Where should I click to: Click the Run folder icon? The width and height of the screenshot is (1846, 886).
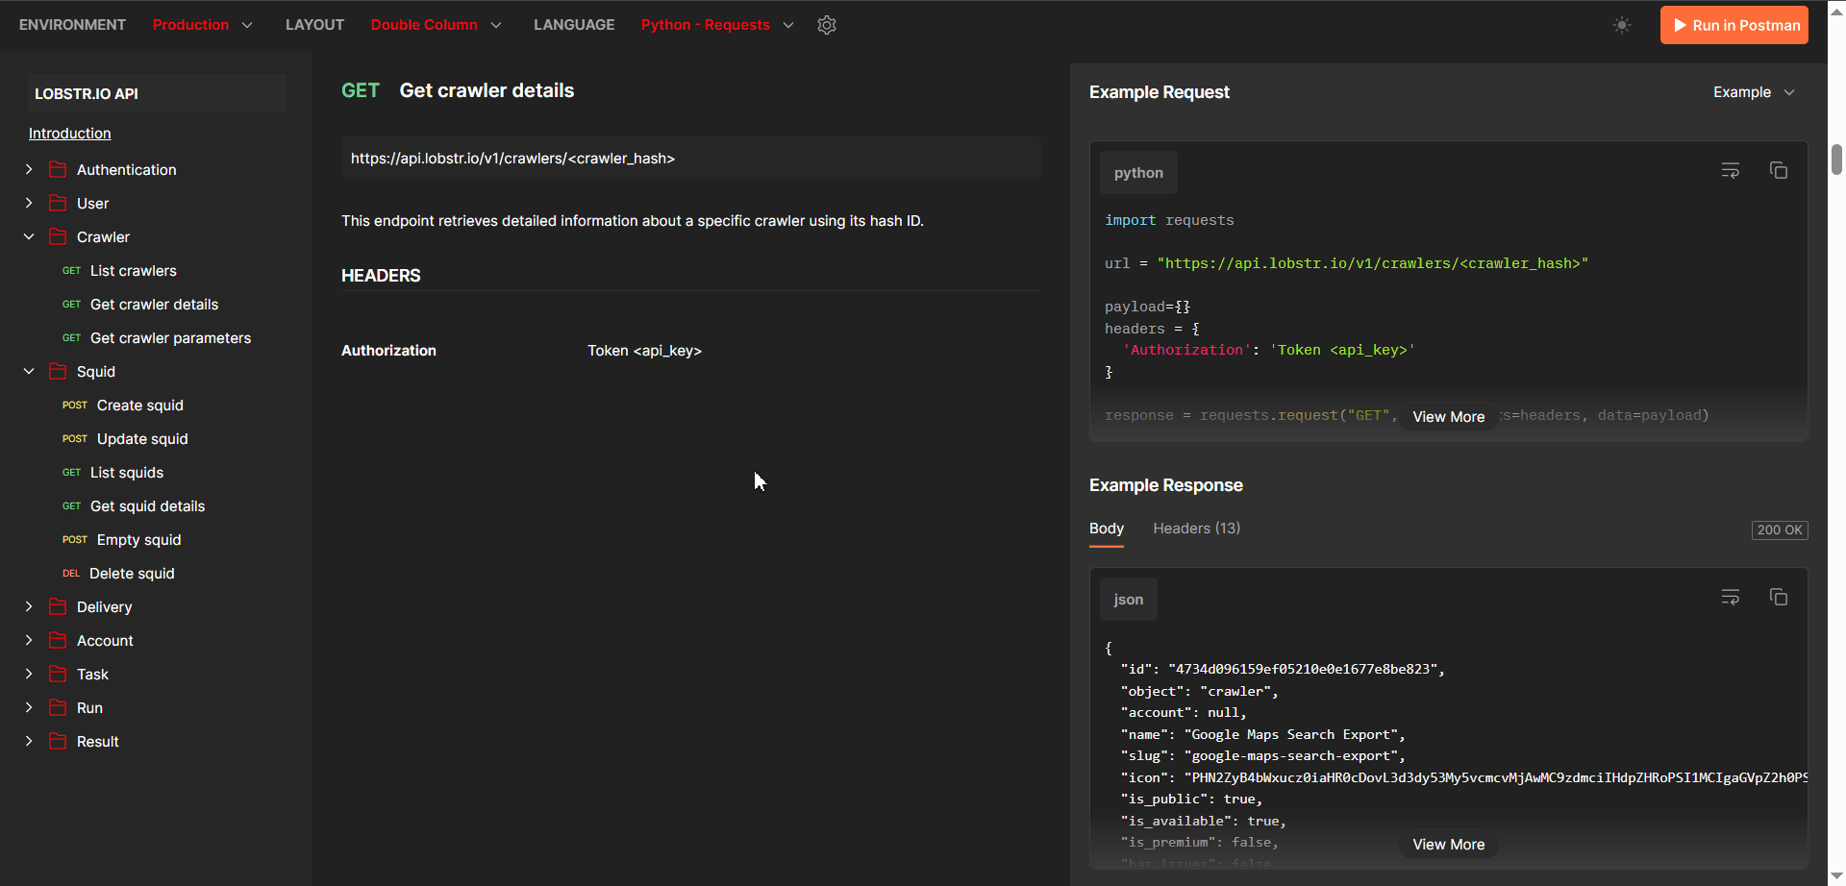pos(58,707)
